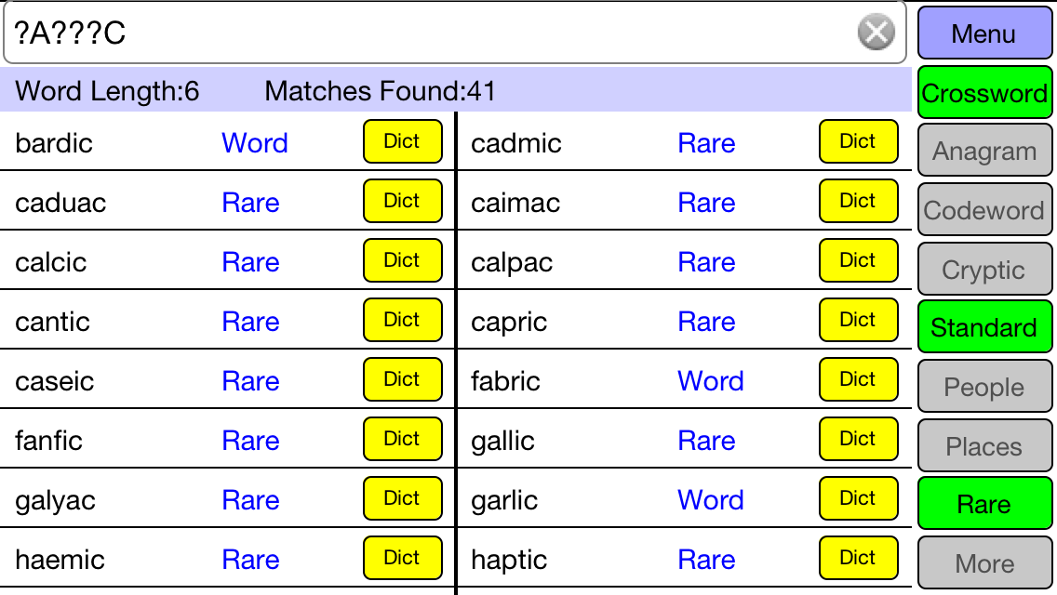Look up fabric with its Dict button
1057x595 pixels.
[x=858, y=379]
